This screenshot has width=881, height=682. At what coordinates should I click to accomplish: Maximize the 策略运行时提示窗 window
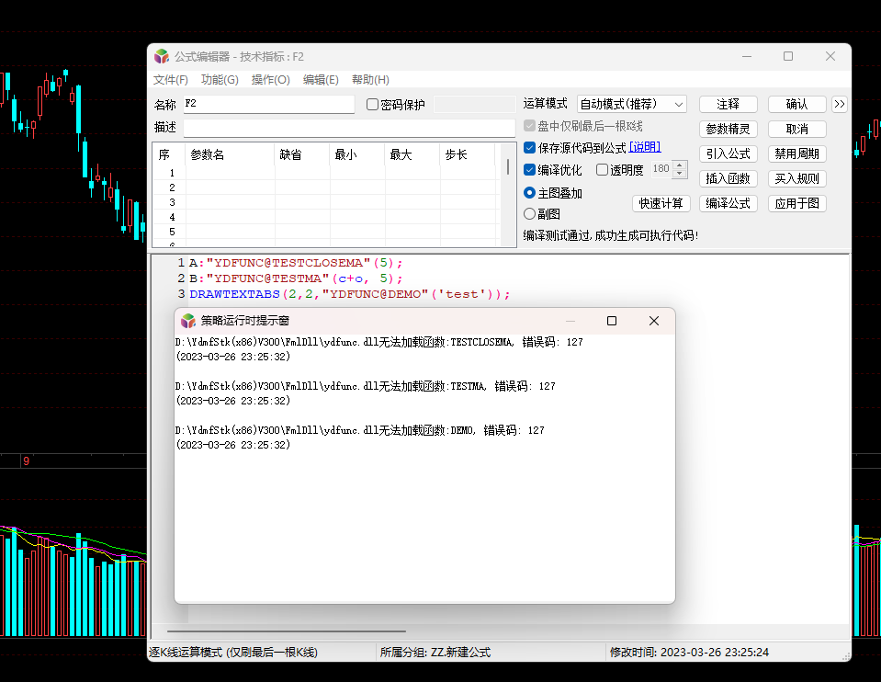point(612,321)
